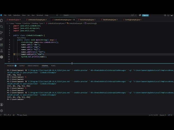
Task: Open the round activity bar icon below Testing
Action: 2,57
